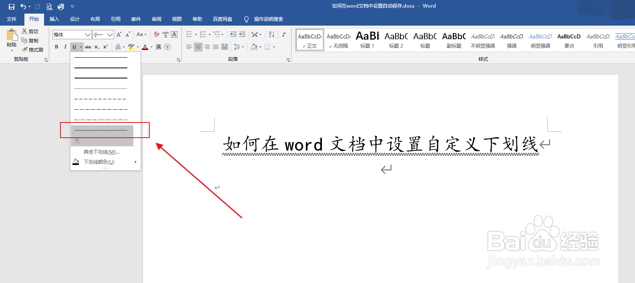Image resolution: width=635 pixels, height=283 pixels.
Task: Toggle underline with the U button
Action: tap(74, 47)
